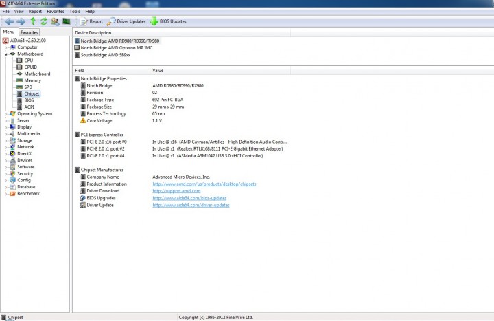
Task: Open the Report wizard
Action: click(92, 21)
